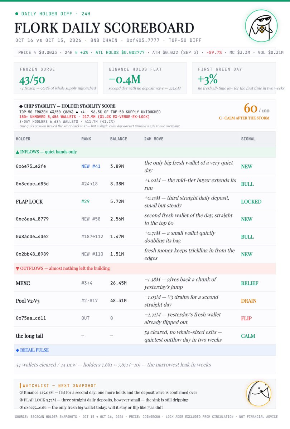Select the 54 wallets cleared / 44 new summary
This screenshot has width=290, height=429.
point(113,365)
